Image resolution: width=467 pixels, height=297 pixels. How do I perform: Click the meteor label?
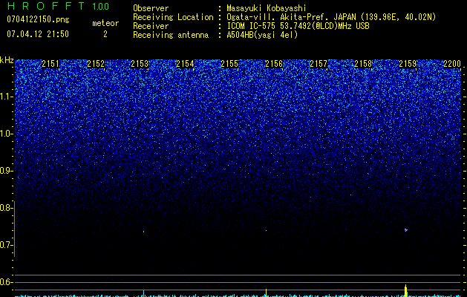pyautogui.click(x=105, y=23)
